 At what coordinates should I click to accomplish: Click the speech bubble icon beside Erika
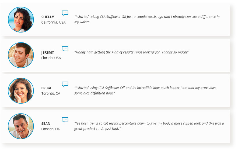pos(65,84)
